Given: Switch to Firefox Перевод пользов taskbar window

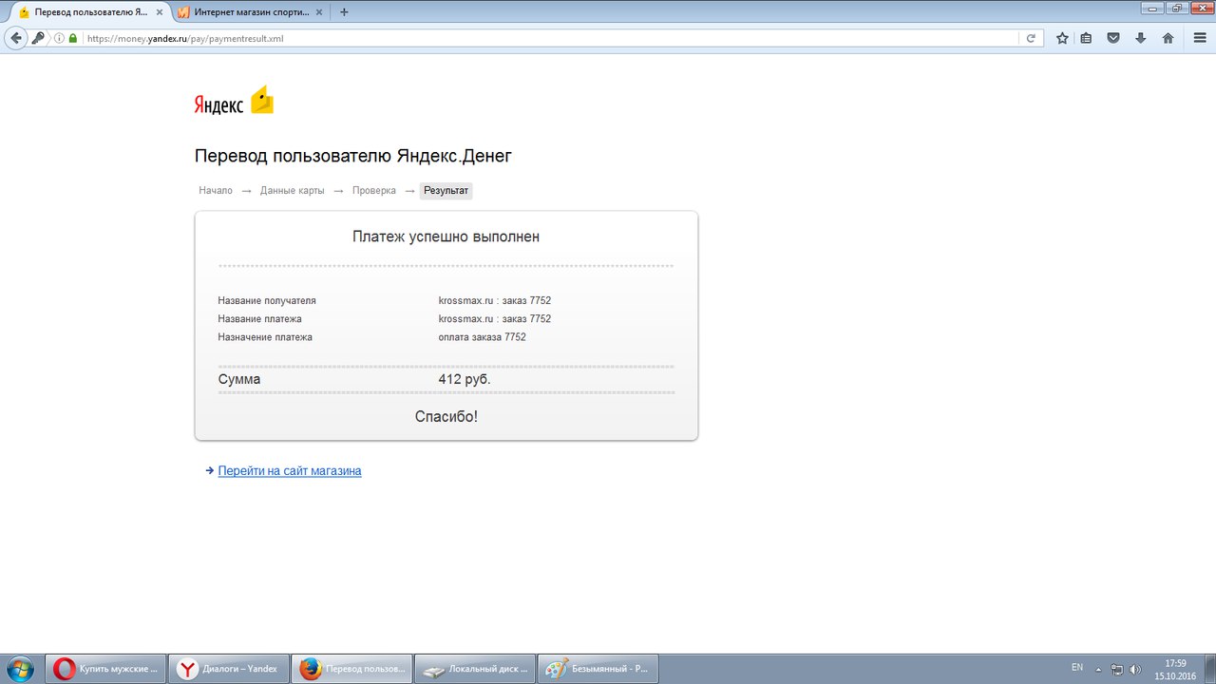Looking at the screenshot, I should click(351, 669).
